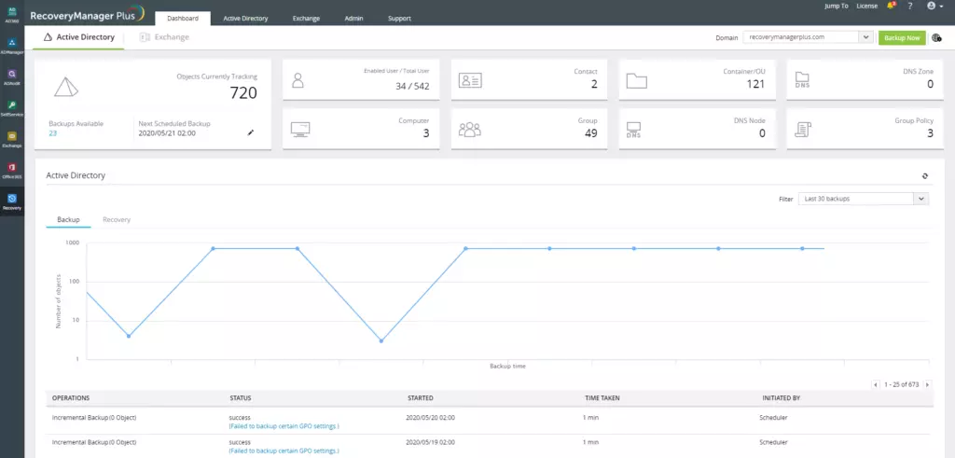
Task: Open the 23 backups available link
Action: coord(53,132)
